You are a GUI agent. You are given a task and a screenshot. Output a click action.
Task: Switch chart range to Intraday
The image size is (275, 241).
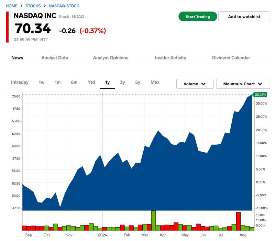pos(20,82)
